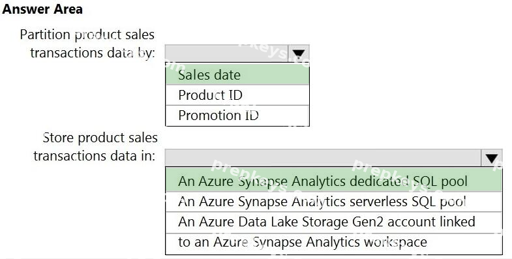Expand the store-data-in dropdown arrow
The width and height of the screenshot is (512, 259).
[x=491, y=158]
